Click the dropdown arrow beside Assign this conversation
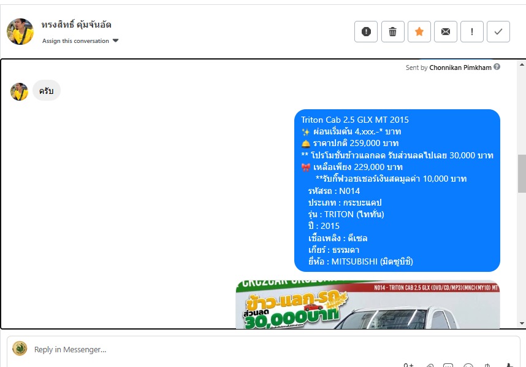Image resolution: width=526 pixels, height=367 pixels. tap(116, 41)
